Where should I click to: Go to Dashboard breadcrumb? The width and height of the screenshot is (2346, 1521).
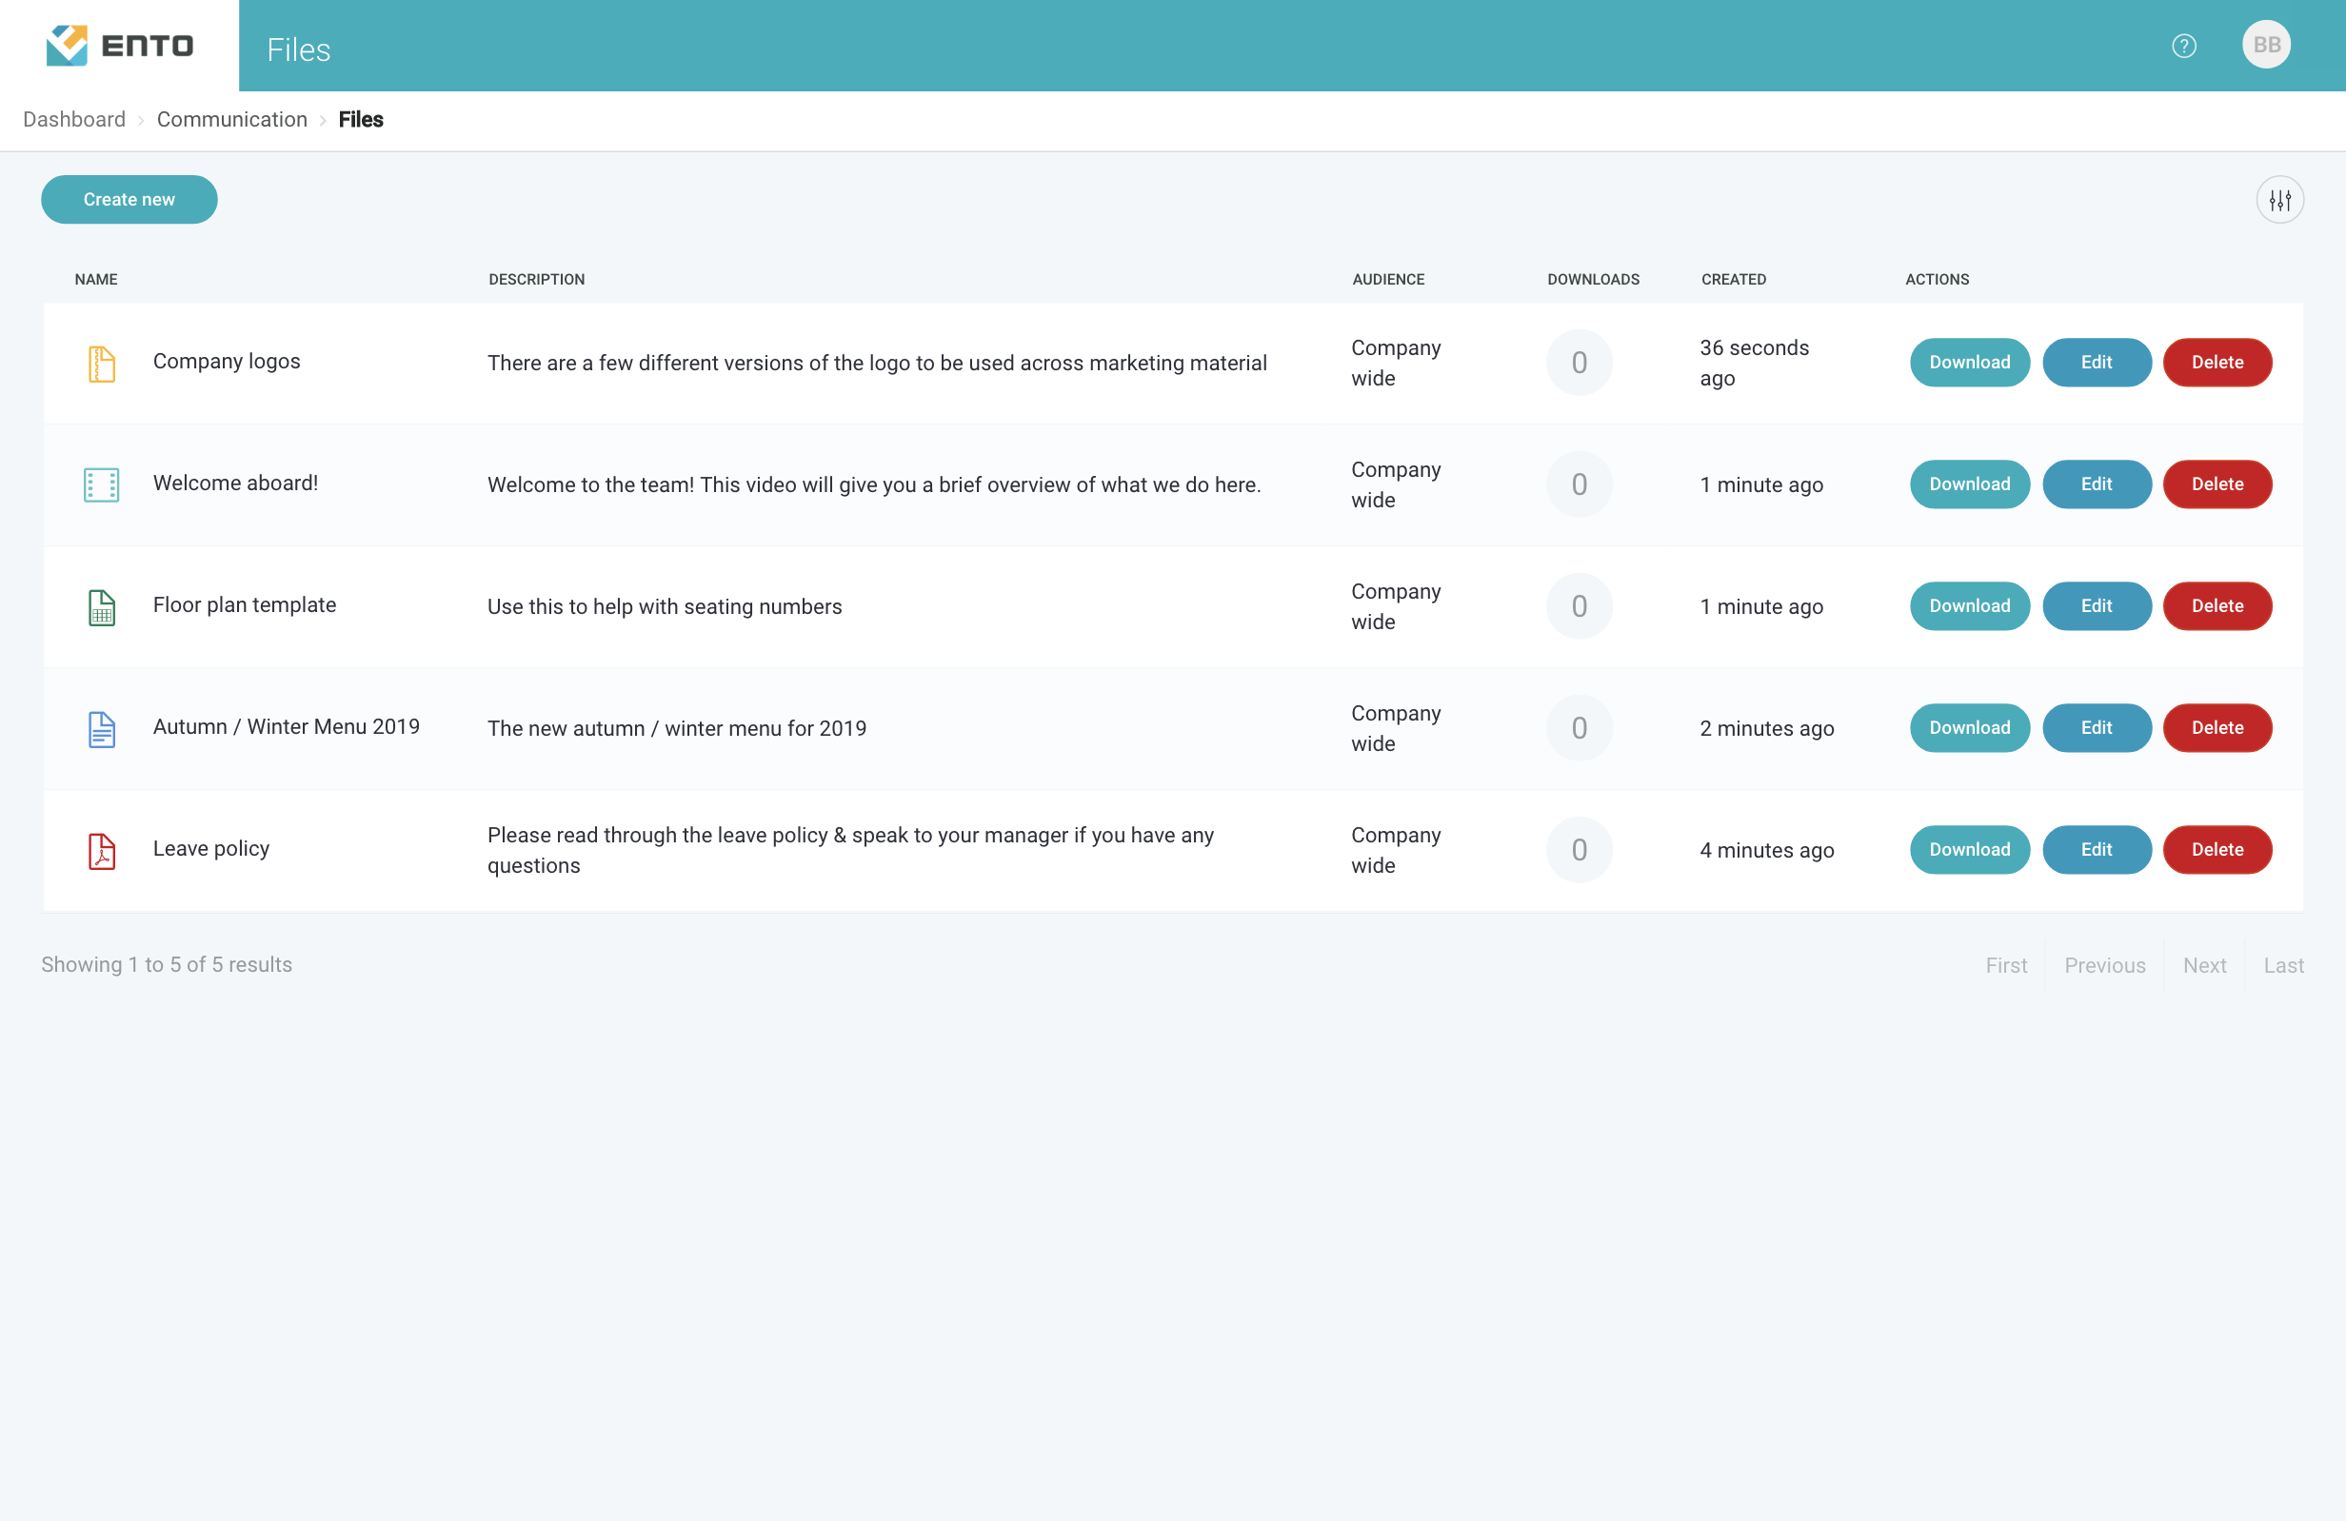tap(74, 119)
